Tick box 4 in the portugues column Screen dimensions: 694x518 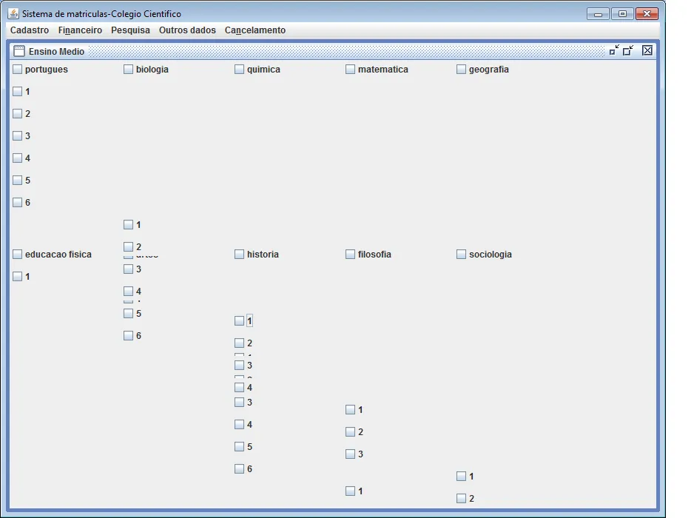click(x=17, y=158)
